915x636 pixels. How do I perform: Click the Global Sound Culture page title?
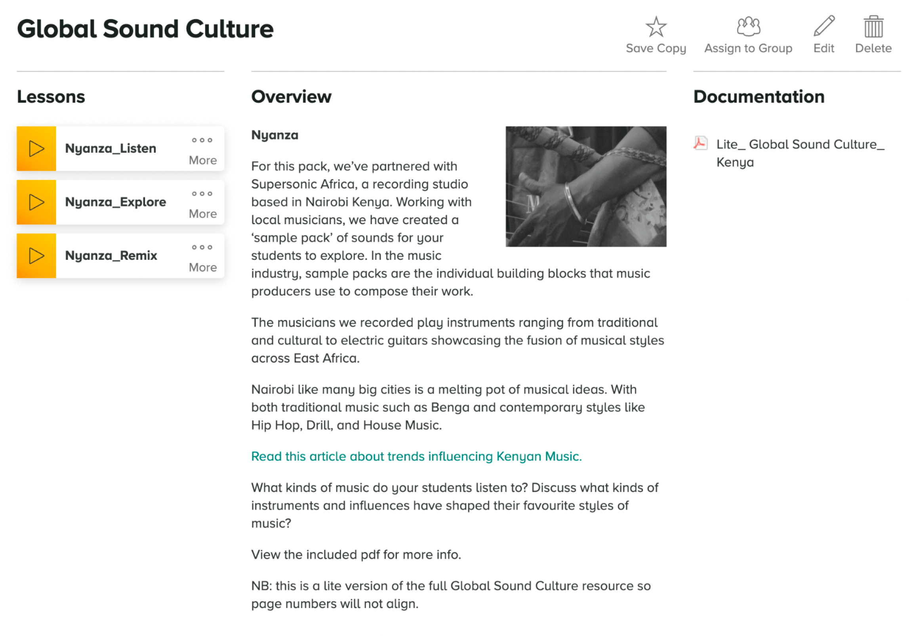[x=145, y=29]
